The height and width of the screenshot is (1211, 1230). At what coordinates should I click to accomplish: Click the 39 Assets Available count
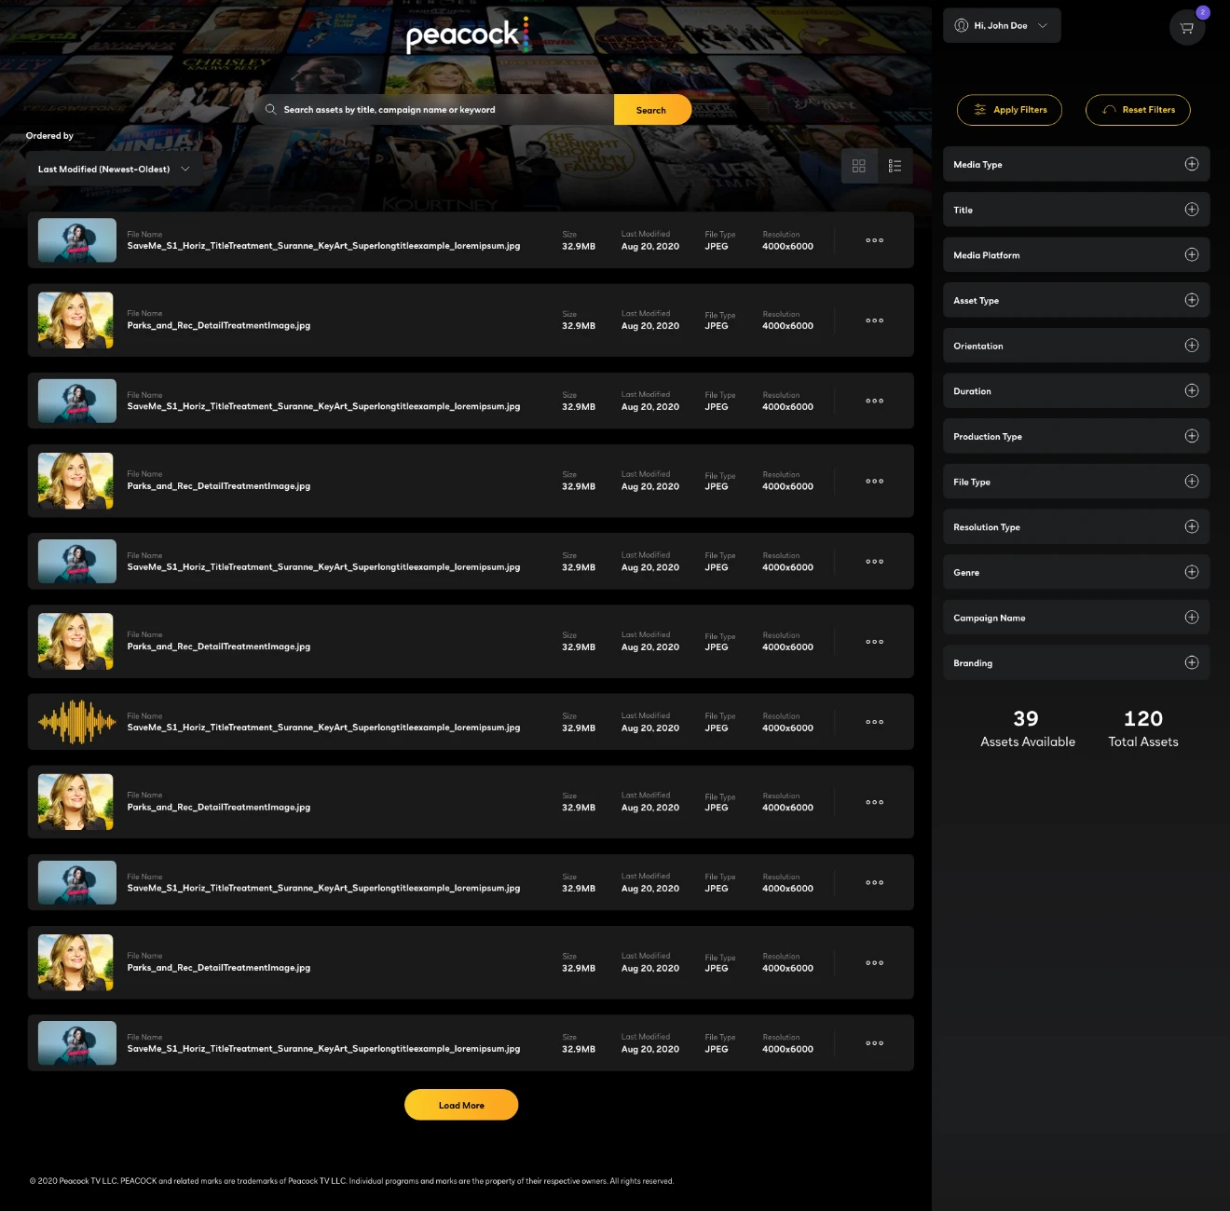(x=1027, y=729)
